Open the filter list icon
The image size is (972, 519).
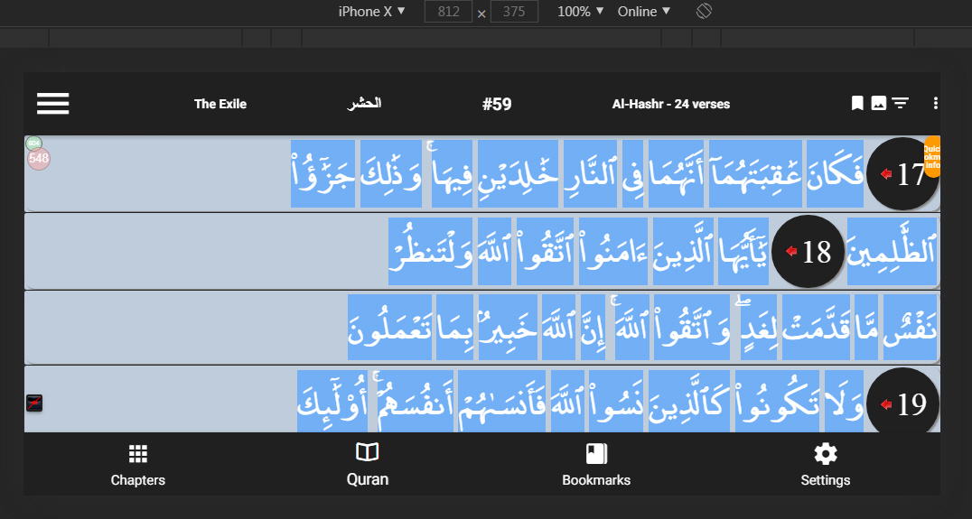[901, 104]
